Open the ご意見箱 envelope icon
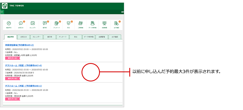Viewport: 243px width, 110px height. pos(80,23)
